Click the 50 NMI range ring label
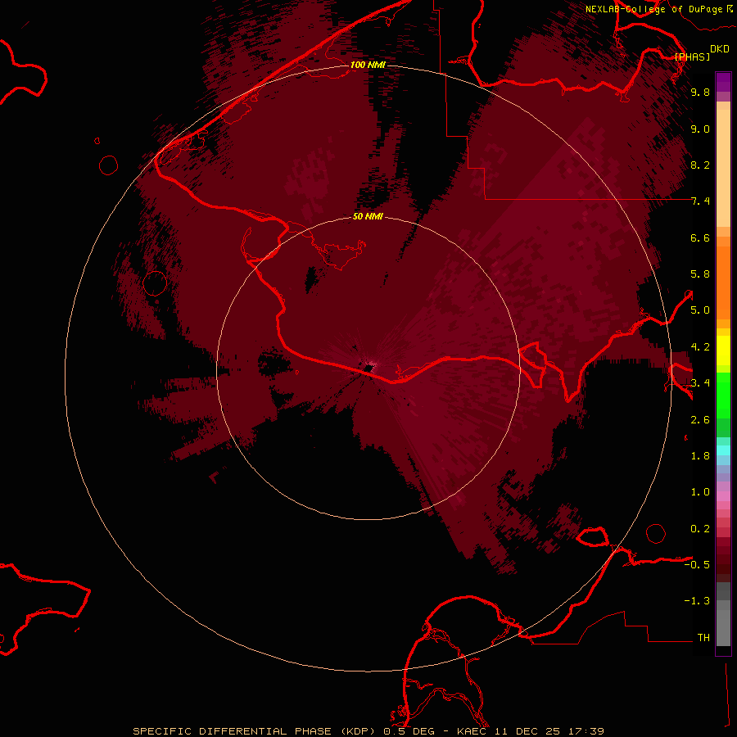The width and height of the screenshot is (737, 737). point(368,216)
